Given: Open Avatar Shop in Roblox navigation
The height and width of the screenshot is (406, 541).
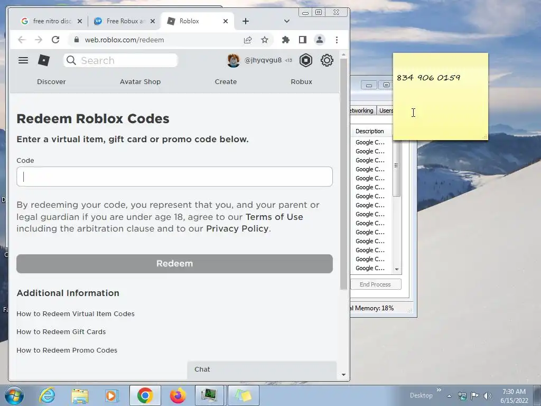Looking at the screenshot, I should click(140, 82).
